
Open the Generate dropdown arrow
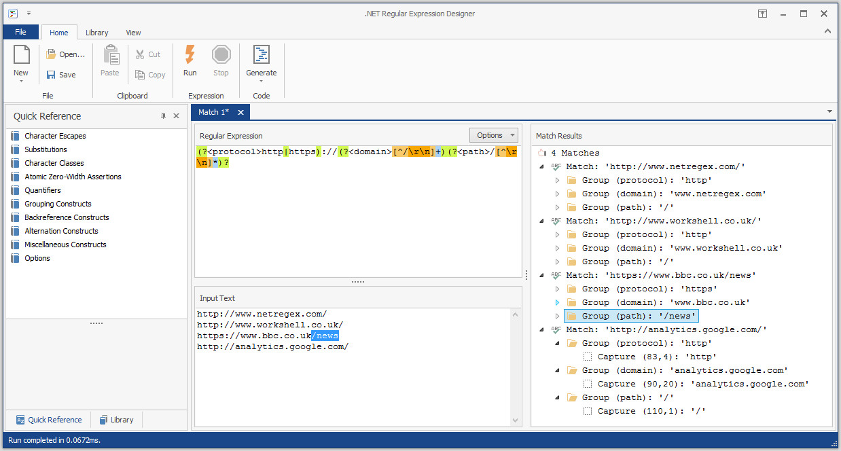tap(261, 82)
